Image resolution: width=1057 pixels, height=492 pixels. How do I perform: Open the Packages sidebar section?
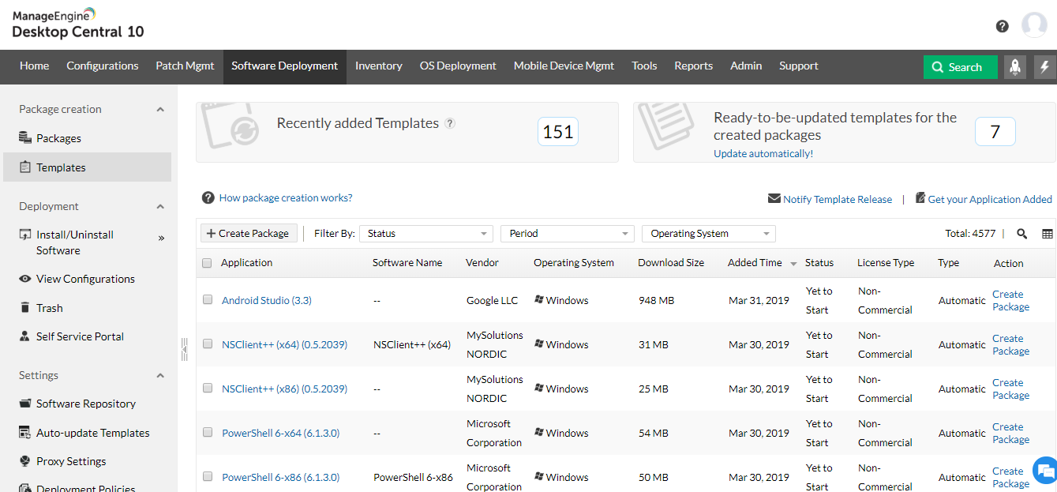point(59,137)
